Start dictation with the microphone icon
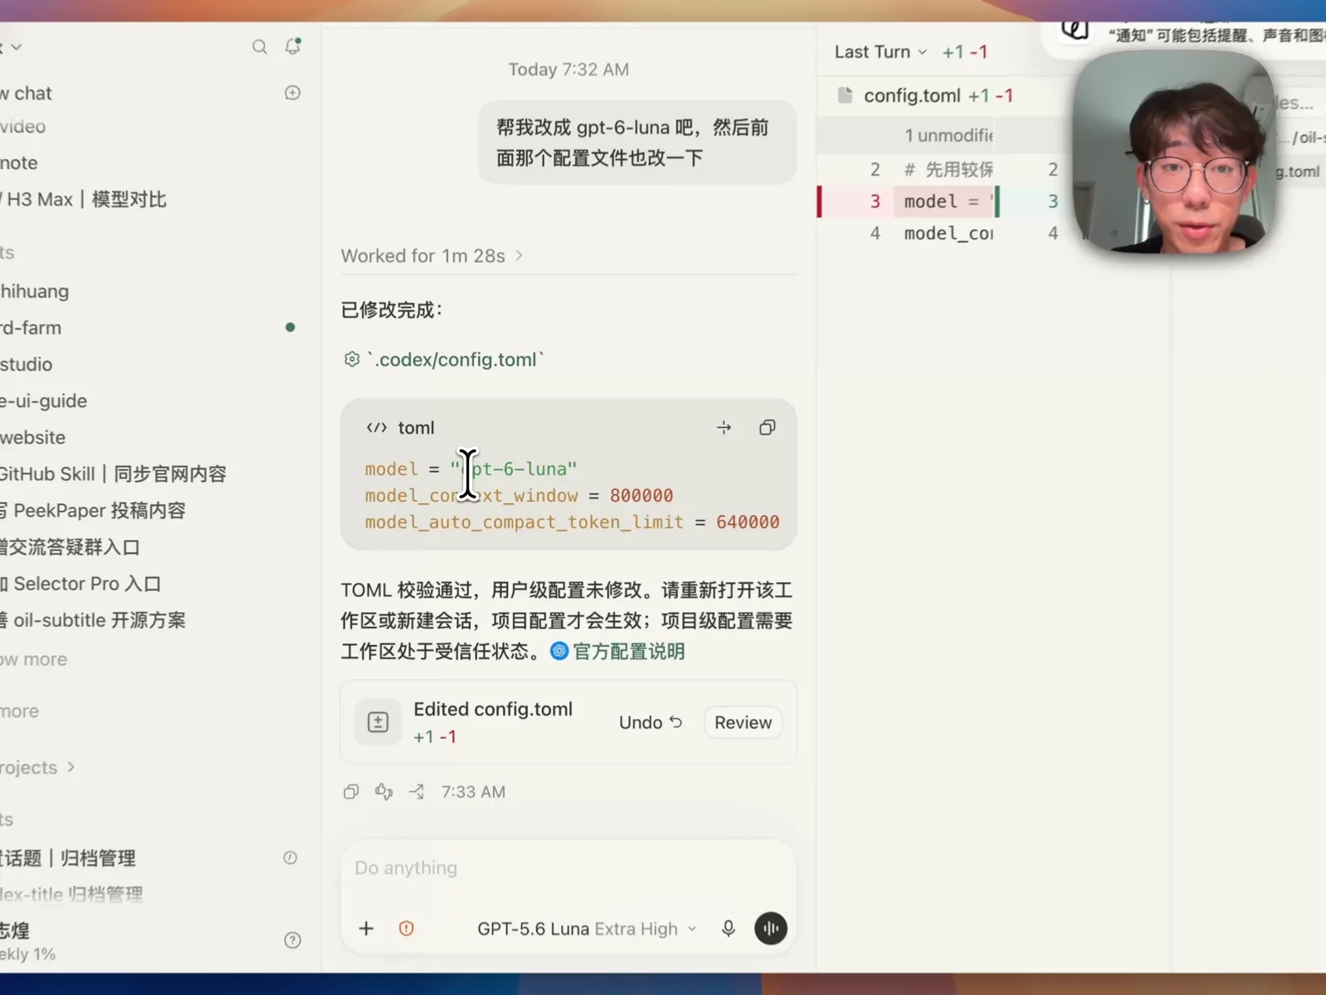Viewport: 1326px width, 995px height. click(728, 929)
